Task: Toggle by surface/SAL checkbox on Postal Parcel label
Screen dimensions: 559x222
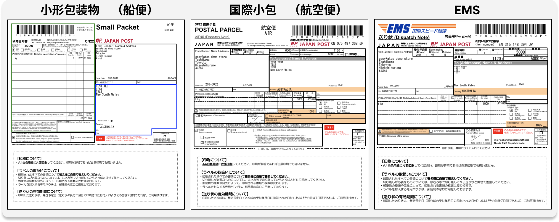Action: [202, 143]
